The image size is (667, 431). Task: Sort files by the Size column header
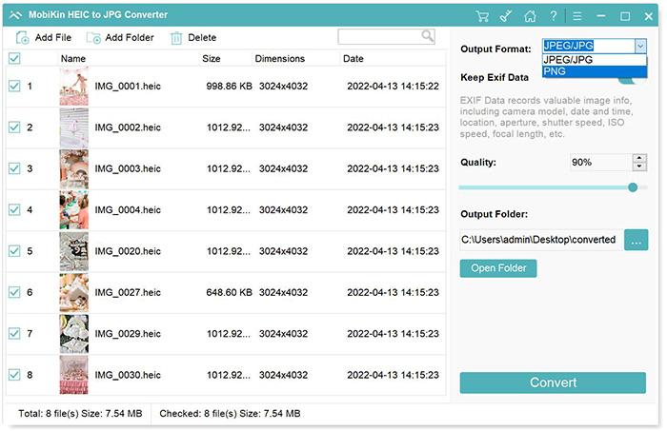212,59
